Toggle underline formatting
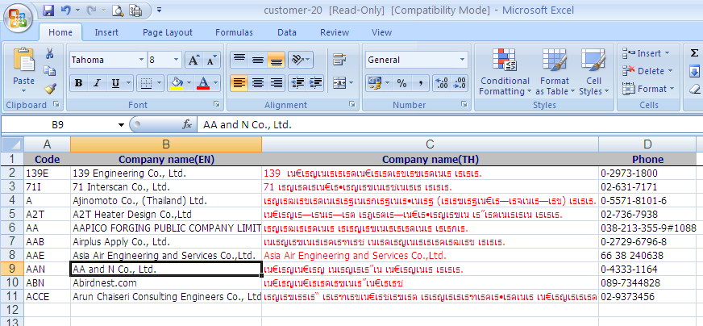Image resolution: width=703 pixels, height=326 pixels. click(x=115, y=83)
